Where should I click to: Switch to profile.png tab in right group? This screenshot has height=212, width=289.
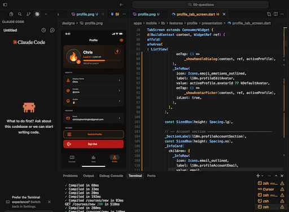pyautogui.click(x=146, y=14)
